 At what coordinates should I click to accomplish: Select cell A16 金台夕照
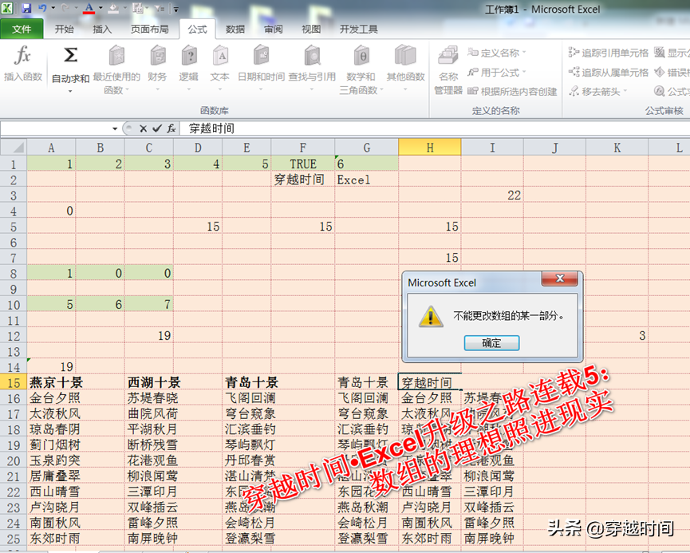51,398
